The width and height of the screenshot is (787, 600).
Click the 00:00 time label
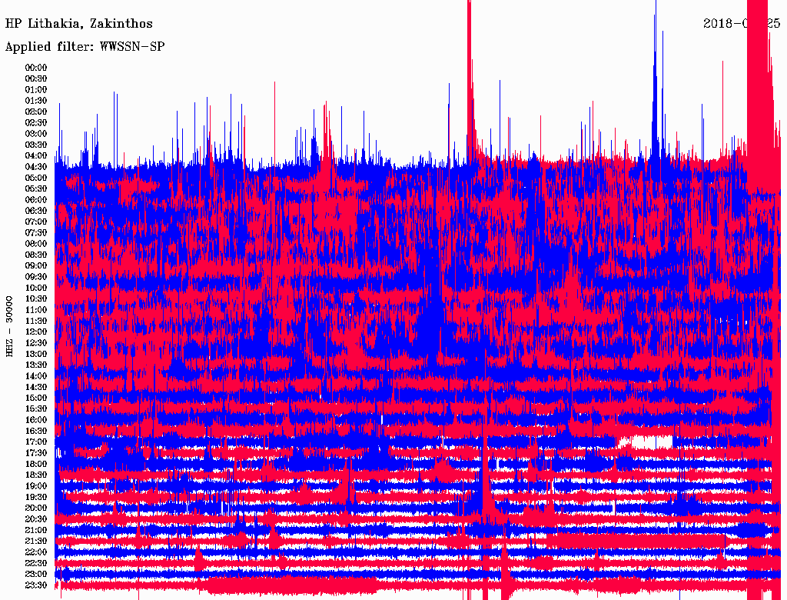click(36, 68)
